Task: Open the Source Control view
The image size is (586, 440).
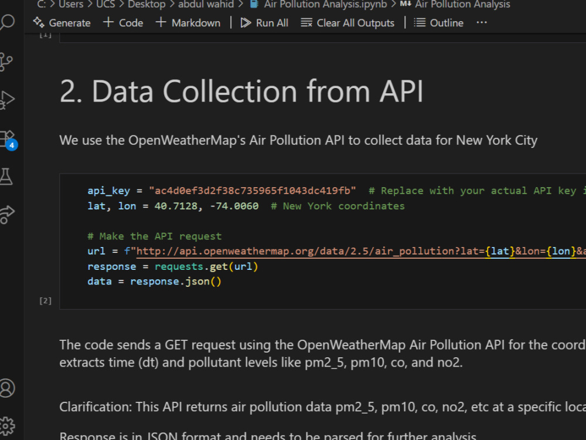Action: click(6, 62)
